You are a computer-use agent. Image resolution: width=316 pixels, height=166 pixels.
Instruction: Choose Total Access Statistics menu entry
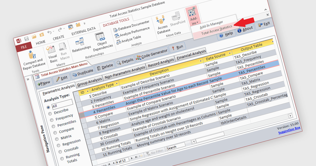217,30
